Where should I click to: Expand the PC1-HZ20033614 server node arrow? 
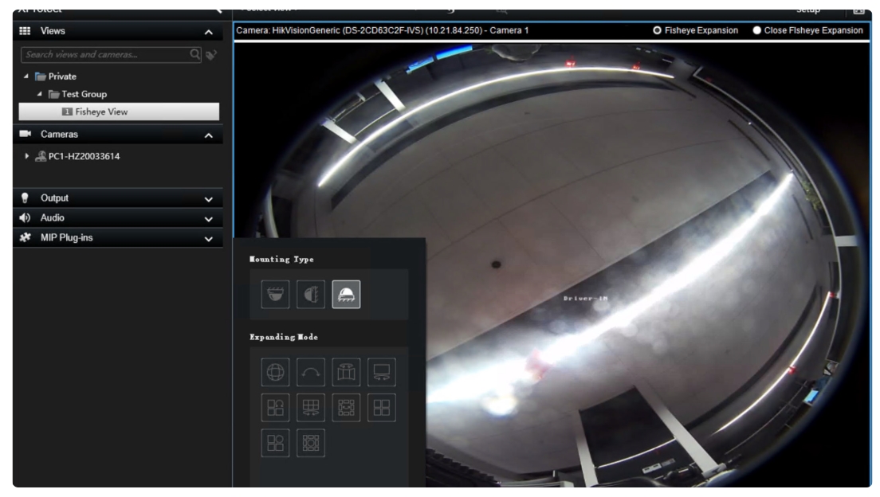point(26,156)
